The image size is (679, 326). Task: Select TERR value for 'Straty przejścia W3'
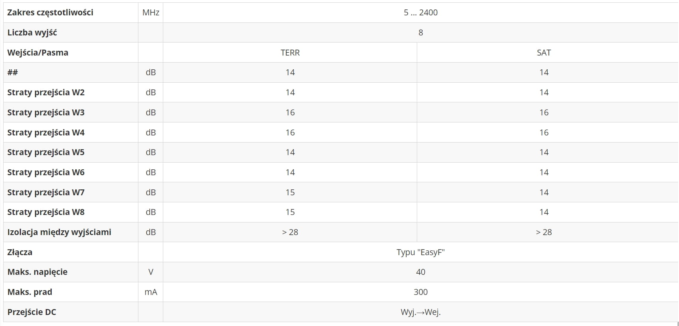(x=290, y=113)
